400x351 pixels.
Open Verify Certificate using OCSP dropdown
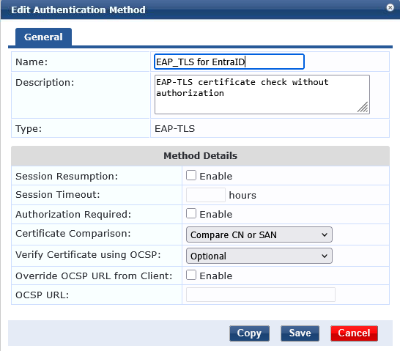point(259,256)
